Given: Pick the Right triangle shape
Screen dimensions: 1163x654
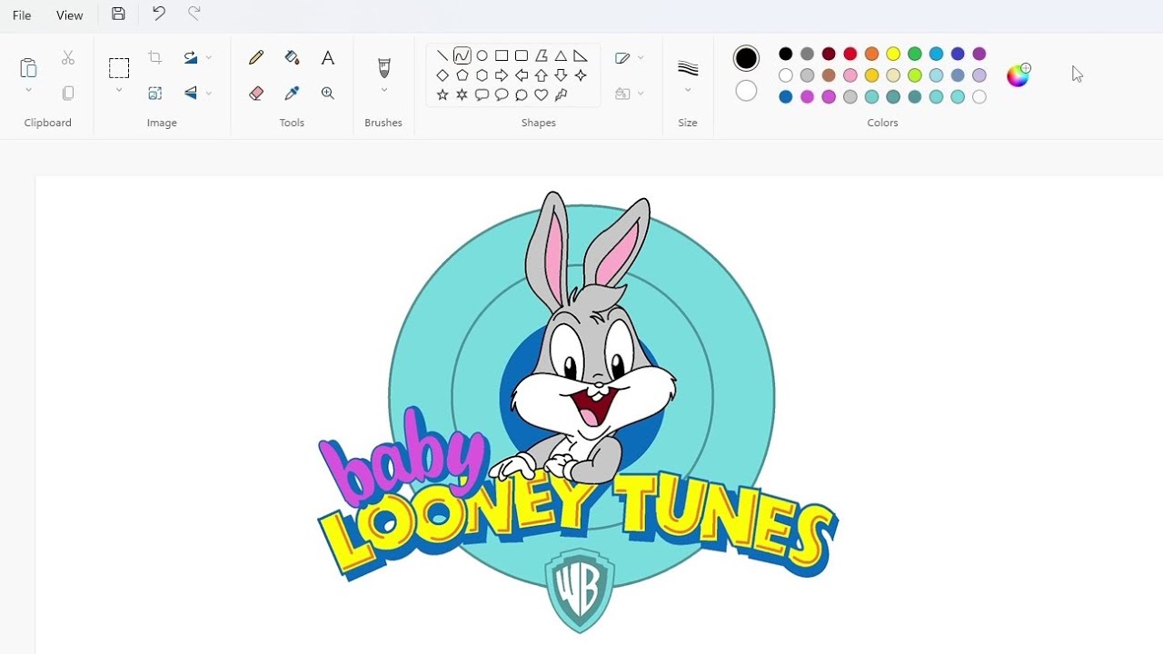Looking at the screenshot, I should pos(581,55).
